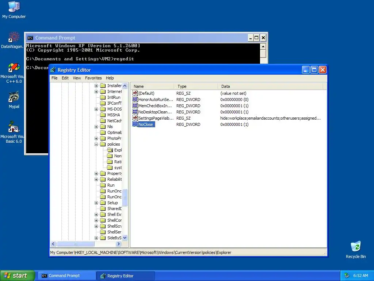Click the policies folder icon
This screenshot has width=374, height=281.
coord(103,144)
